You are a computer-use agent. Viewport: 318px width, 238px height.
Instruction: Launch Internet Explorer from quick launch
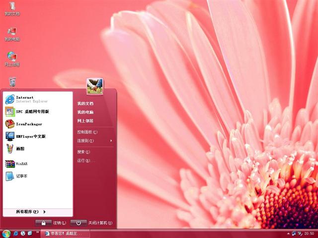[x=15, y=234]
